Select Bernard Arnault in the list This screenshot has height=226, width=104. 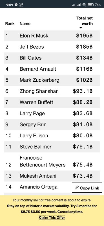point(38,69)
